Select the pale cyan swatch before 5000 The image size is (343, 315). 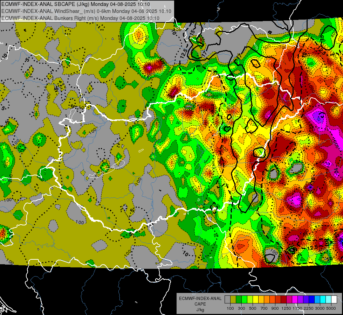[x=329, y=300]
